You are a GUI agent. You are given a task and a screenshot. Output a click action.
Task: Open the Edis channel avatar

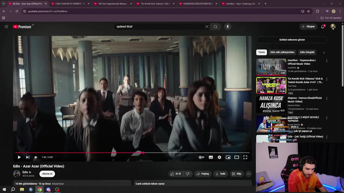17,174
